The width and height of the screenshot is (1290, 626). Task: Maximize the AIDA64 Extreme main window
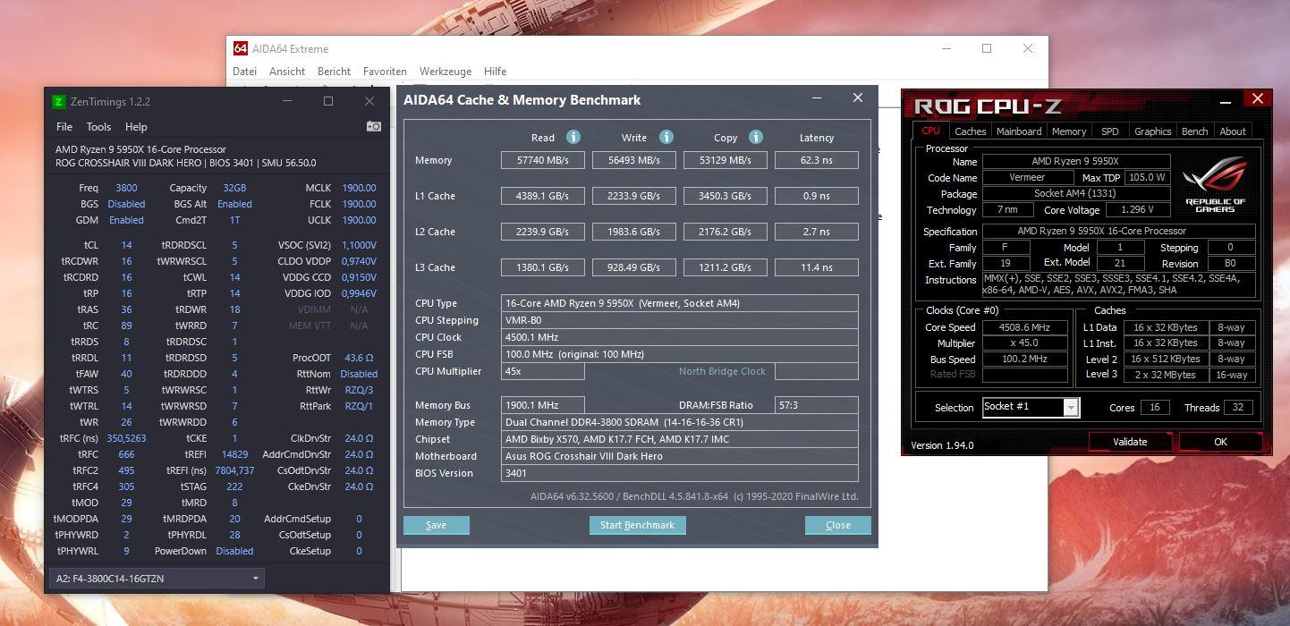pos(987,48)
